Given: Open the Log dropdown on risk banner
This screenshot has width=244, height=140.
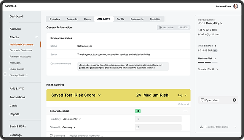Looking at the screenshot, I should [182, 95].
